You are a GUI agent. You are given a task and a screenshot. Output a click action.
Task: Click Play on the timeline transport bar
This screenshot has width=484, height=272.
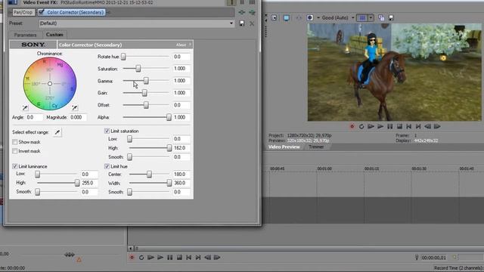click(160, 257)
